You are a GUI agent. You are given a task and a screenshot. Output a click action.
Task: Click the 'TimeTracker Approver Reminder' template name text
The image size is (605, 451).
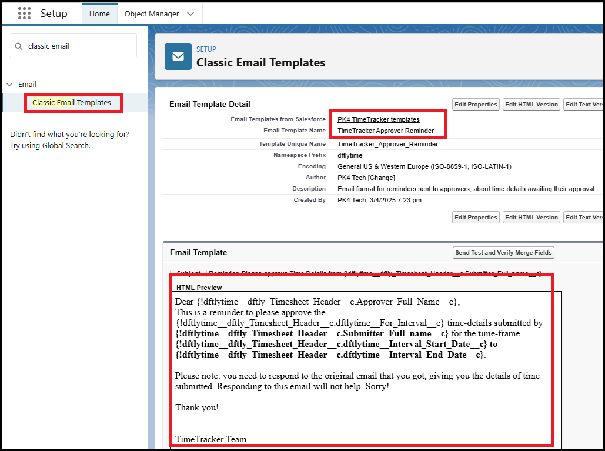(386, 131)
